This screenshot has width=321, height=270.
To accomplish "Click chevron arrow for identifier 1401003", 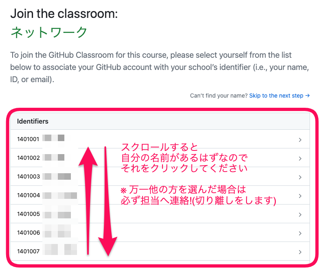I will [x=300, y=177].
